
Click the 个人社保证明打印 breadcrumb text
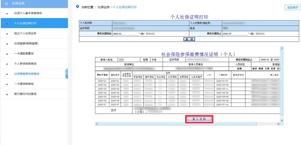125,7
